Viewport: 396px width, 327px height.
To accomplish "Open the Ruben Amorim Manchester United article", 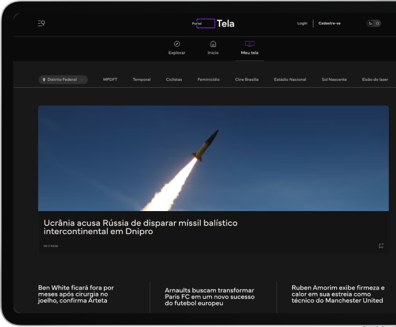I will (x=338, y=294).
